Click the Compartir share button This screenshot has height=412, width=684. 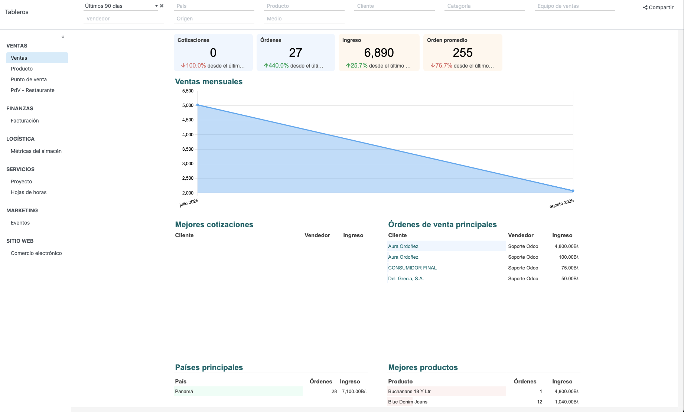[658, 7]
